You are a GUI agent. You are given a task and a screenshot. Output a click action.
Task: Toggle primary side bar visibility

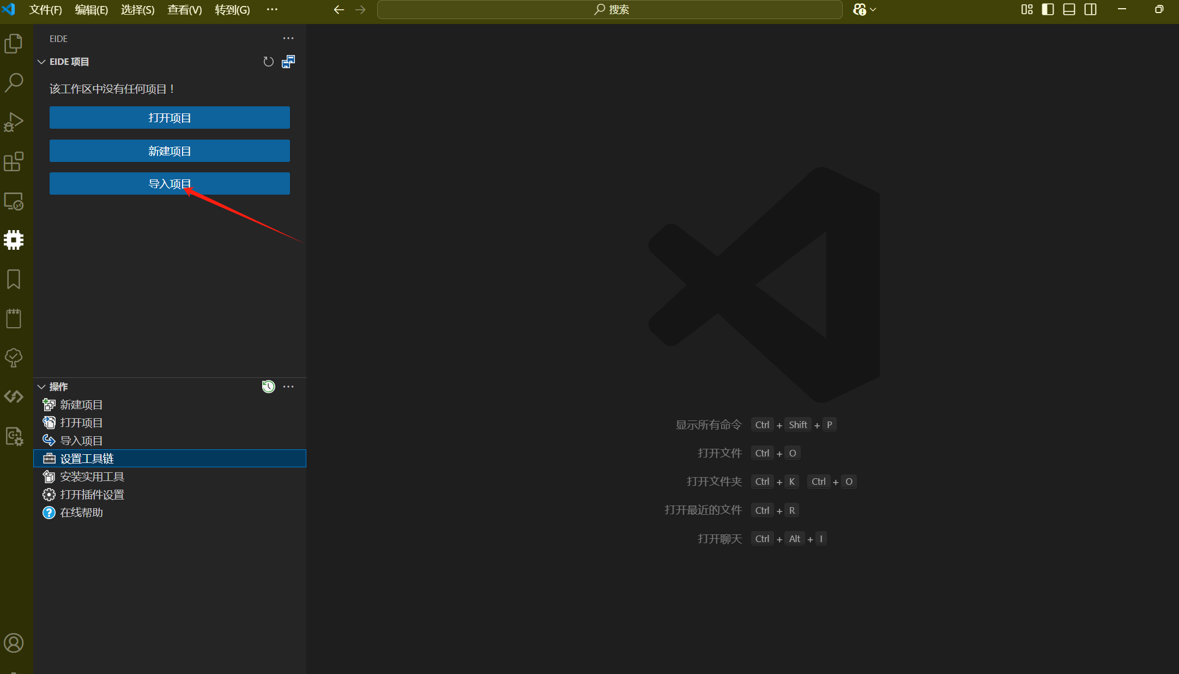(1048, 9)
